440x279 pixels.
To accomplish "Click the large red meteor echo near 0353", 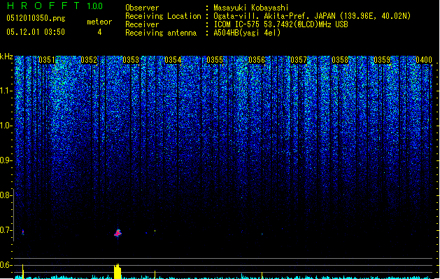I will (x=118, y=233).
